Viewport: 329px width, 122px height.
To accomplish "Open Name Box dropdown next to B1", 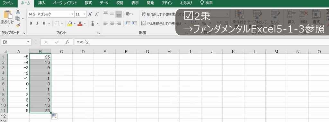I will [29, 42].
